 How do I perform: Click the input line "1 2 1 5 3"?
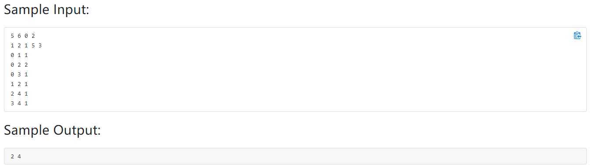[x=26, y=45]
